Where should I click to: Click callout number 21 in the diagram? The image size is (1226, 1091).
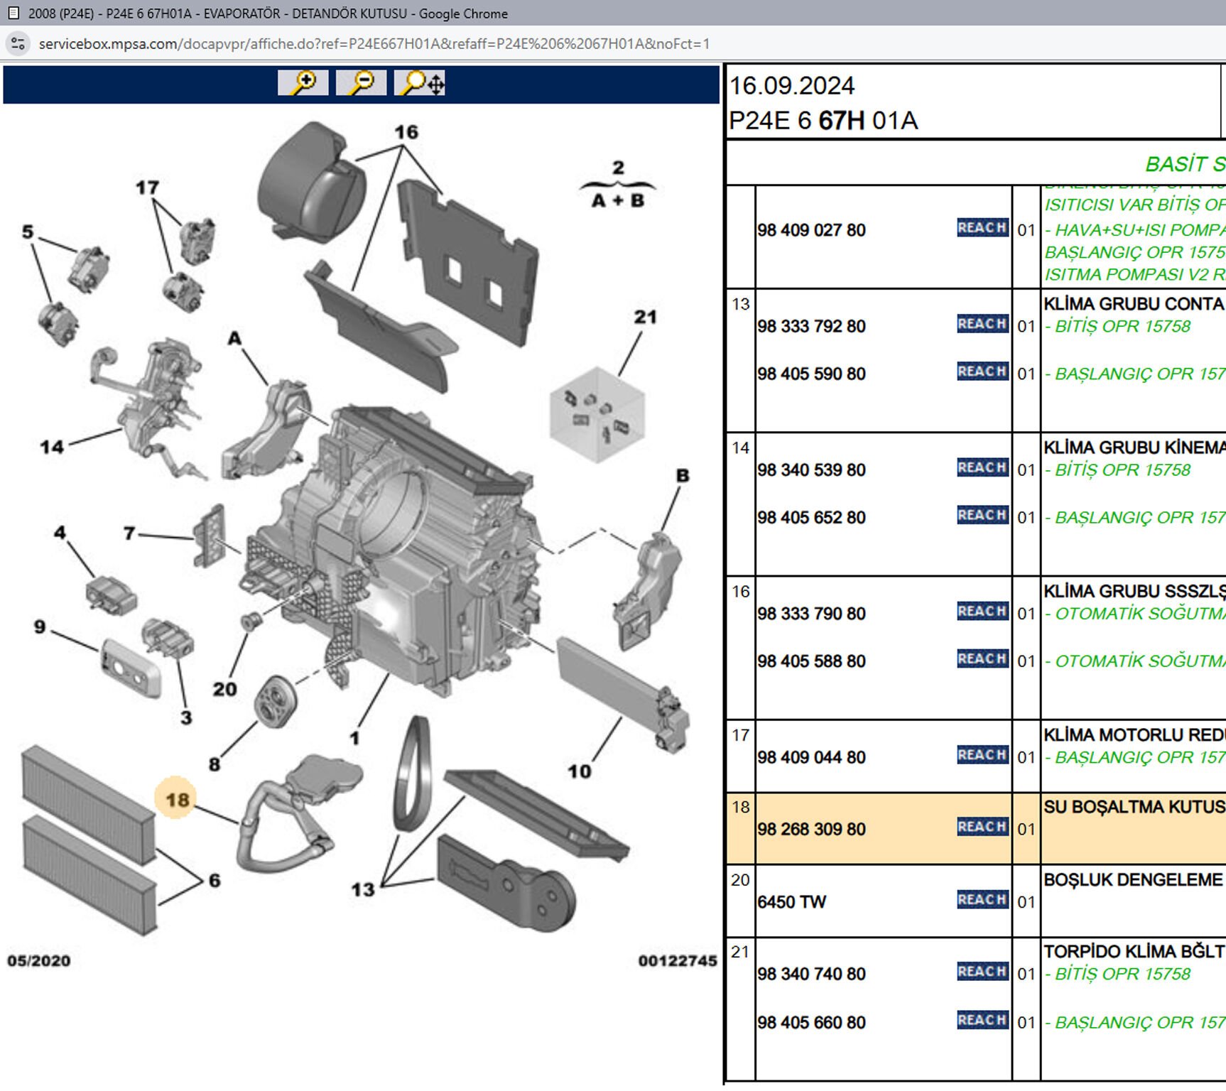click(x=645, y=317)
